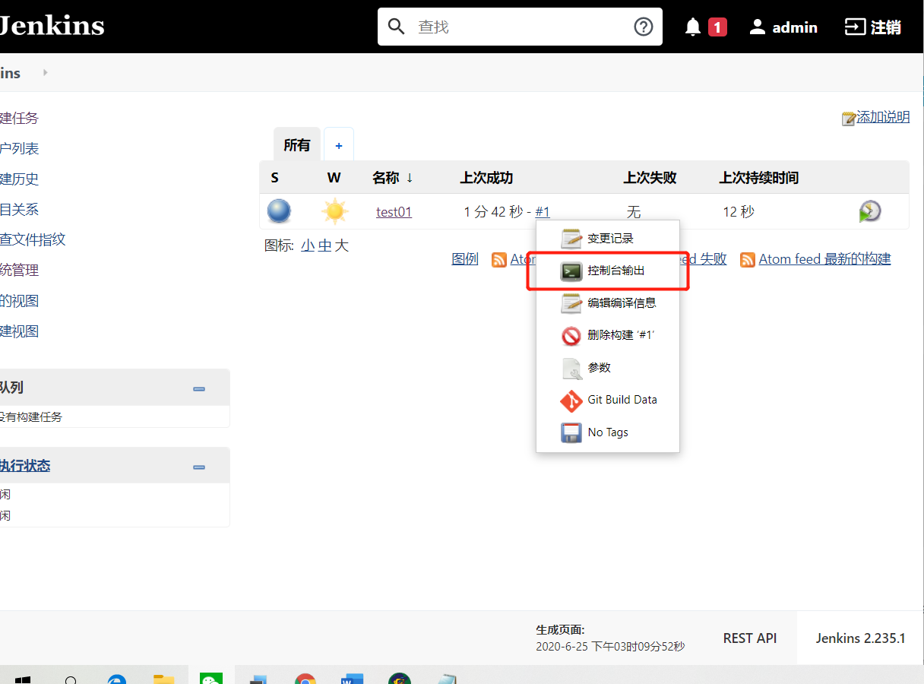Open Microsoft Edge from the taskbar
The image size is (924, 684).
click(x=117, y=679)
